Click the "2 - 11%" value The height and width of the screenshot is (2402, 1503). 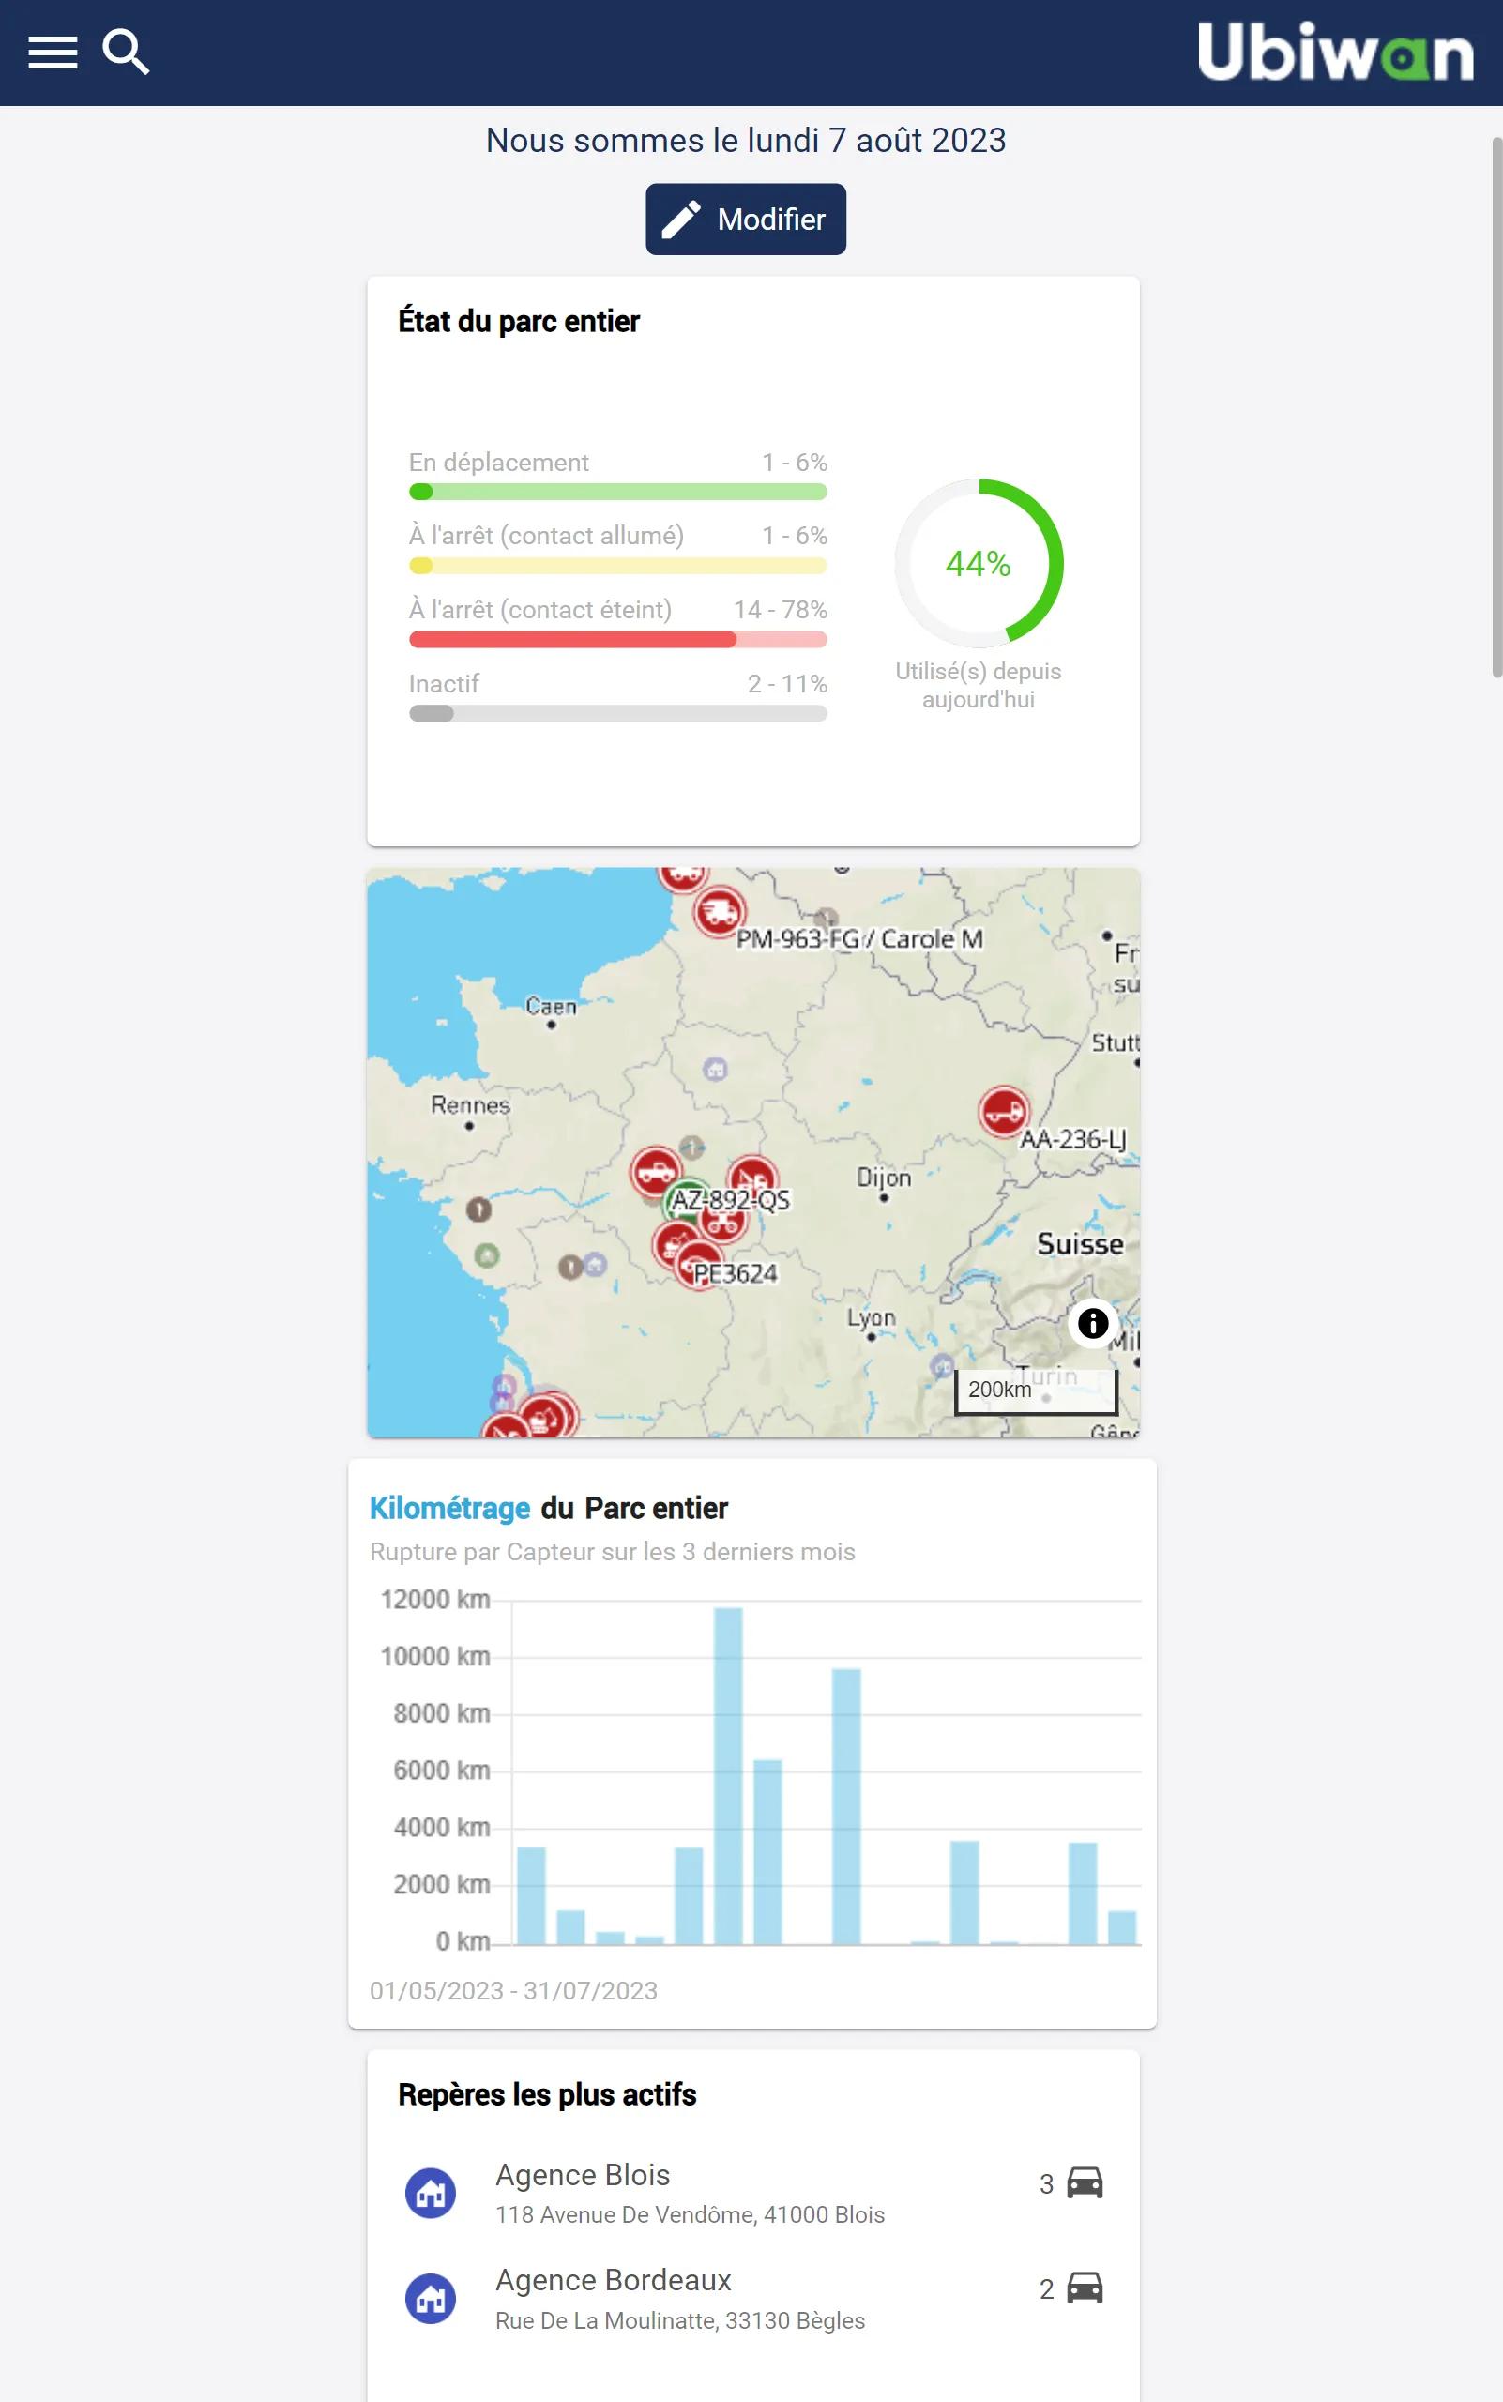pyautogui.click(x=787, y=684)
